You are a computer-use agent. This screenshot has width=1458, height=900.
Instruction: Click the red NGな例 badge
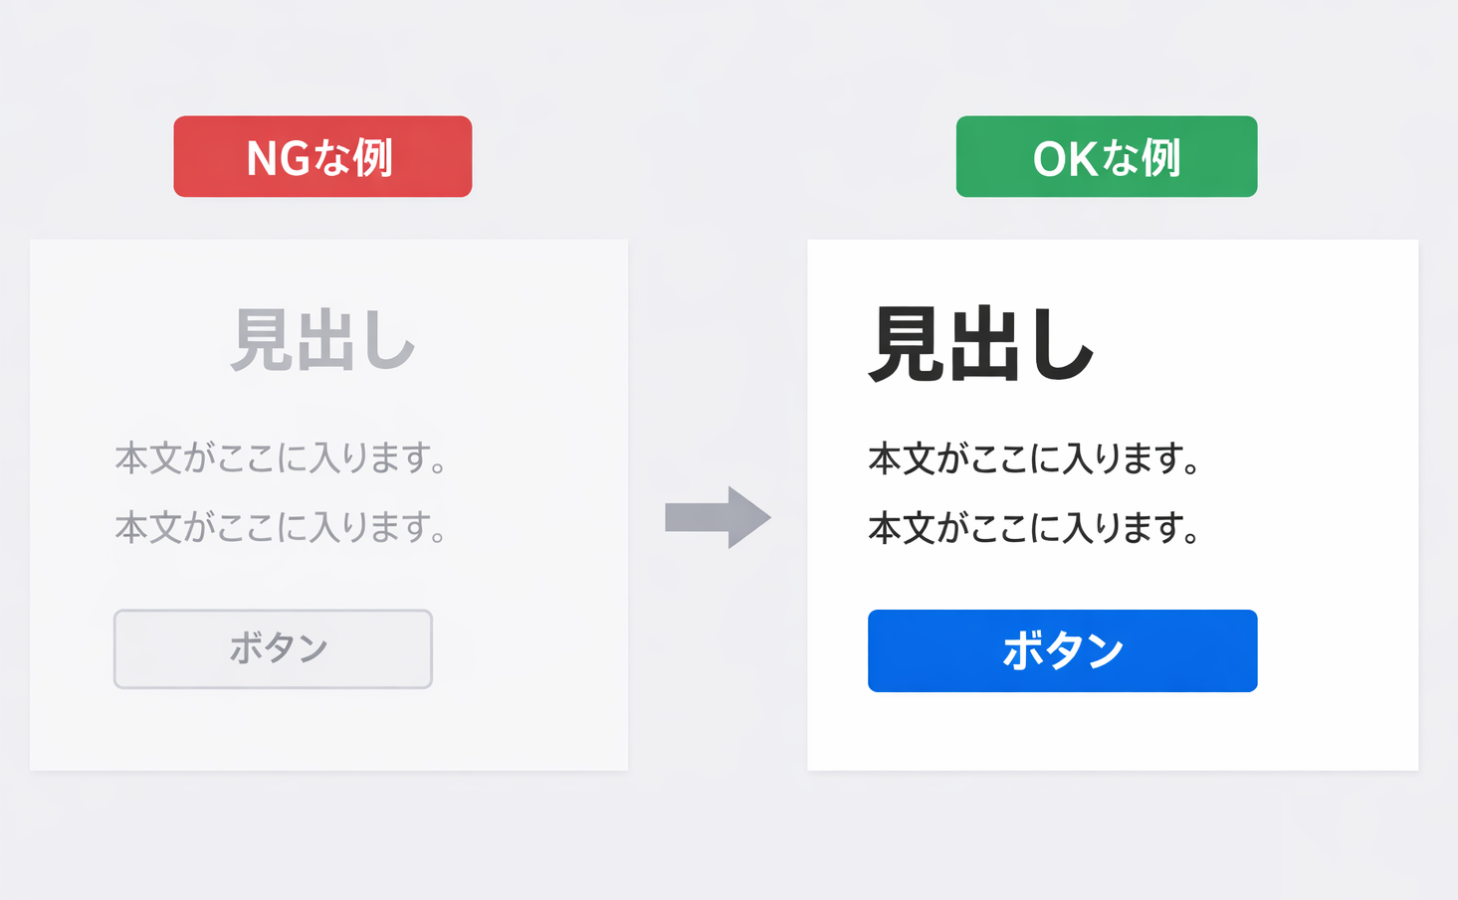pyautogui.click(x=322, y=157)
